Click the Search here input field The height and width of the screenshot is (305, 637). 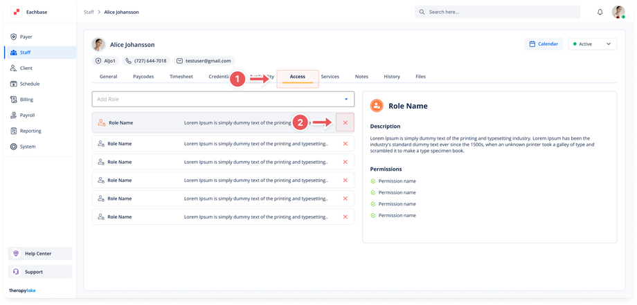point(497,12)
